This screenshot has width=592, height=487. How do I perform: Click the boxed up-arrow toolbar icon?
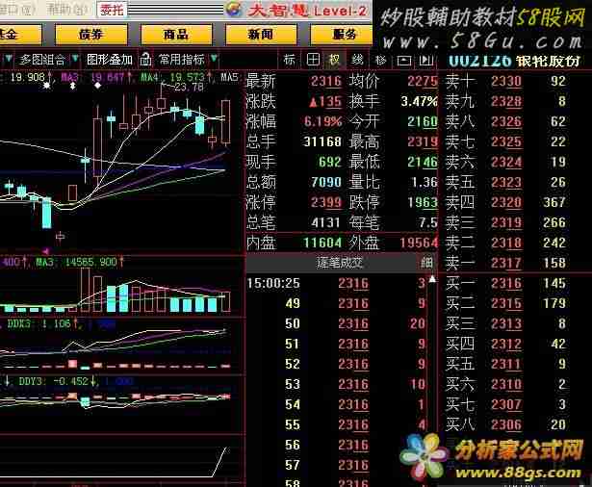click(x=404, y=60)
